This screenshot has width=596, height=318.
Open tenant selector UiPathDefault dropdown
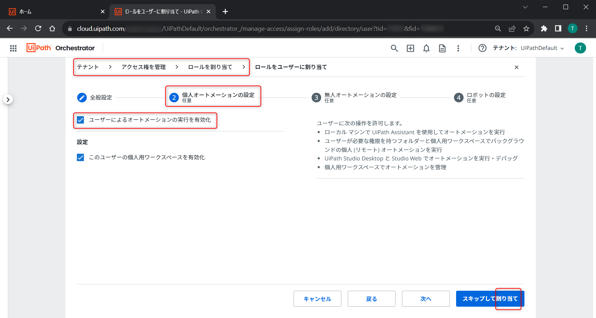coord(542,48)
